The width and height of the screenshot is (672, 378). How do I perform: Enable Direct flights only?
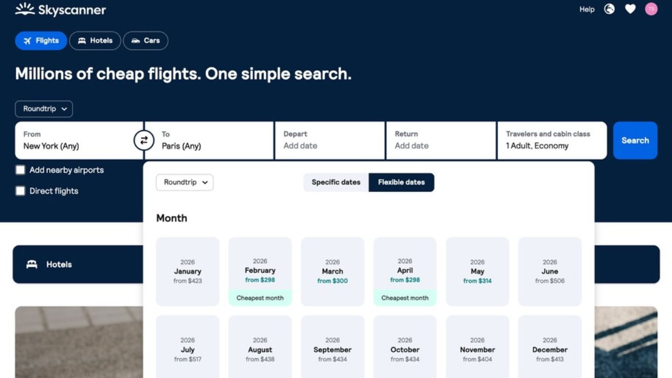coord(20,191)
